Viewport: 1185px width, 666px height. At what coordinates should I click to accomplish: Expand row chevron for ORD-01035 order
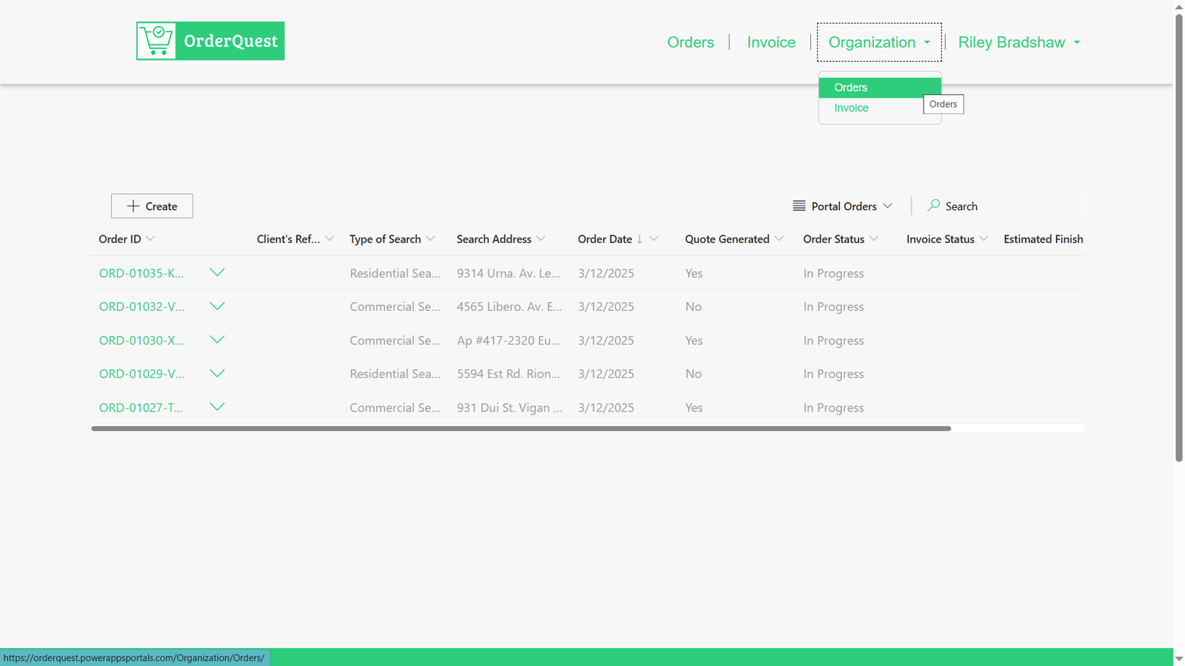(x=217, y=272)
